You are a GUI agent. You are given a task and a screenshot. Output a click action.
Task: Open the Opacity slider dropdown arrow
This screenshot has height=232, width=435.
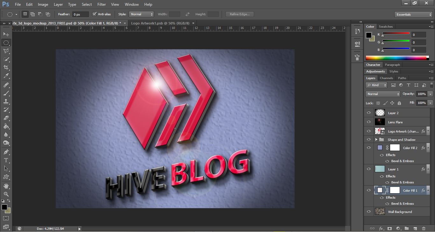(x=430, y=94)
